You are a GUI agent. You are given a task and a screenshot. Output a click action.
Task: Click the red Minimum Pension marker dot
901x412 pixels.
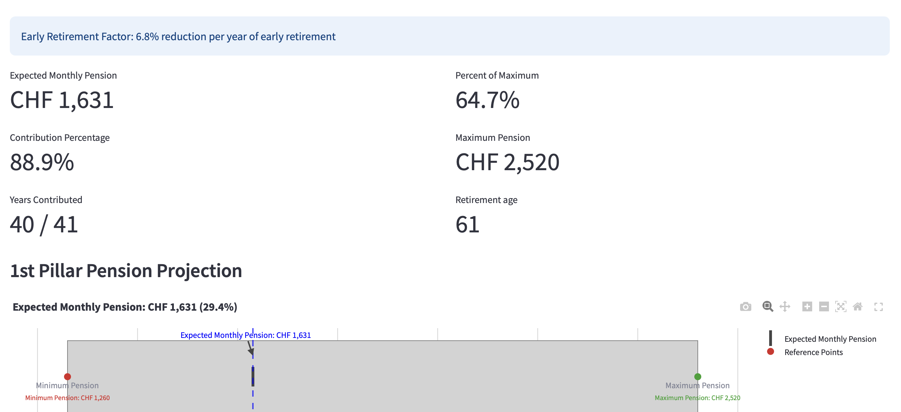pyautogui.click(x=68, y=376)
